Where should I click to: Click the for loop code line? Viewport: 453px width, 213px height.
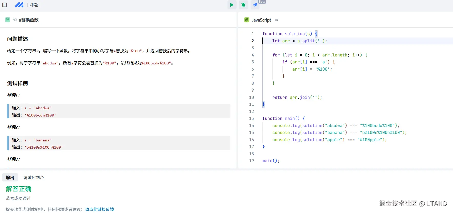tap(320, 55)
